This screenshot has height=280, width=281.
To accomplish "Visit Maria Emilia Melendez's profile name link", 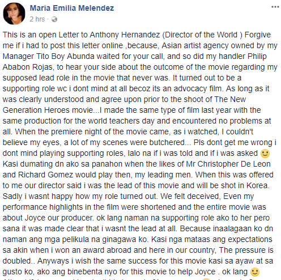I will coord(72,8).
